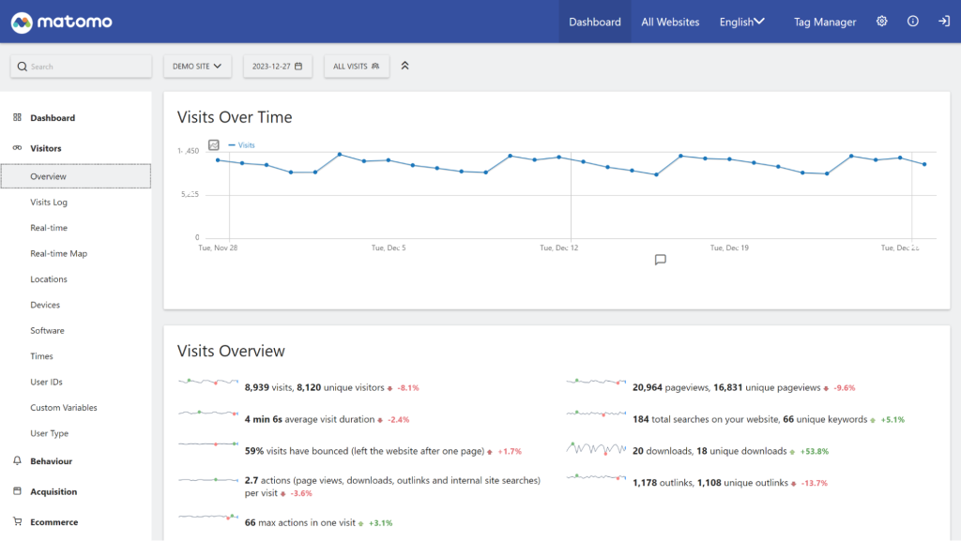Click the Matomo logo in the header
The width and height of the screenshot is (961, 541).
pos(60,21)
